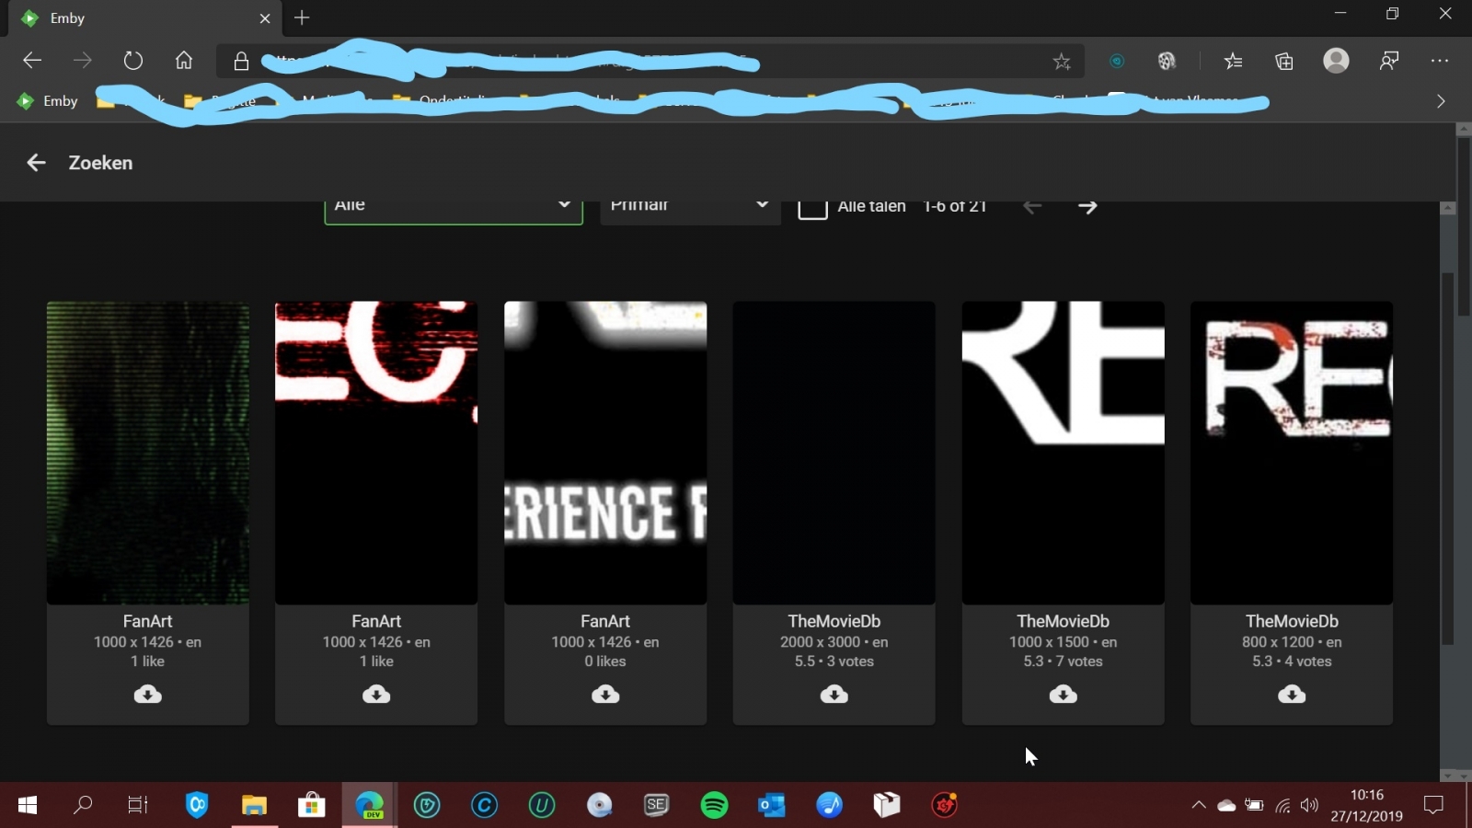Refresh the browser page
Image resolution: width=1472 pixels, height=828 pixels.
pyautogui.click(x=133, y=61)
